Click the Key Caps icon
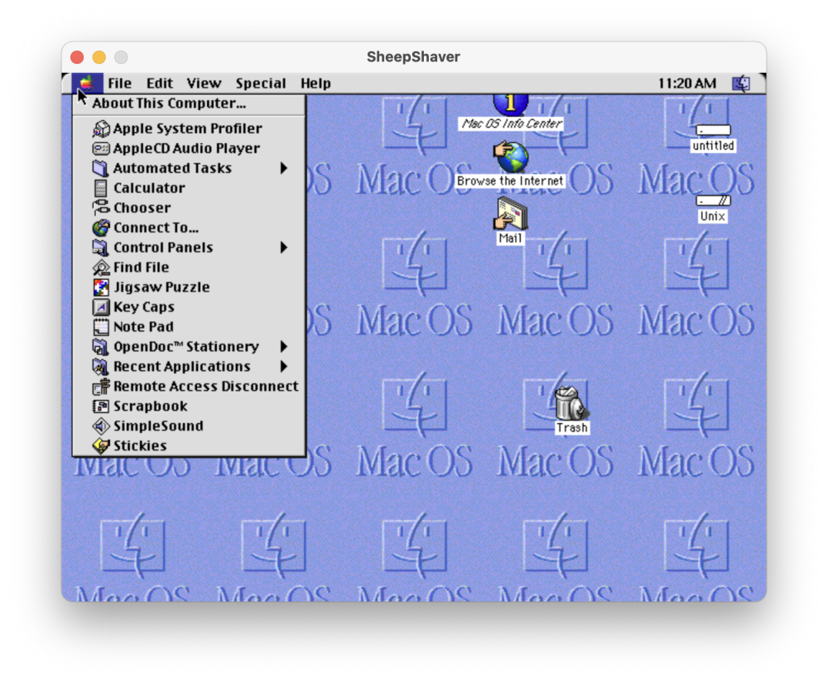Image resolution: width=828 pixels, height=683 pixels. pyautogui.click(x=101, y=306)
